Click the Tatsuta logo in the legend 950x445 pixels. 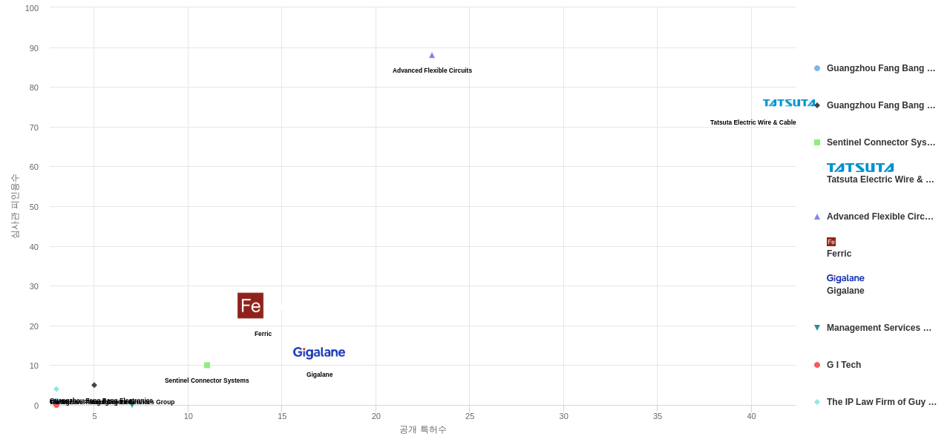tap(860, 168)
